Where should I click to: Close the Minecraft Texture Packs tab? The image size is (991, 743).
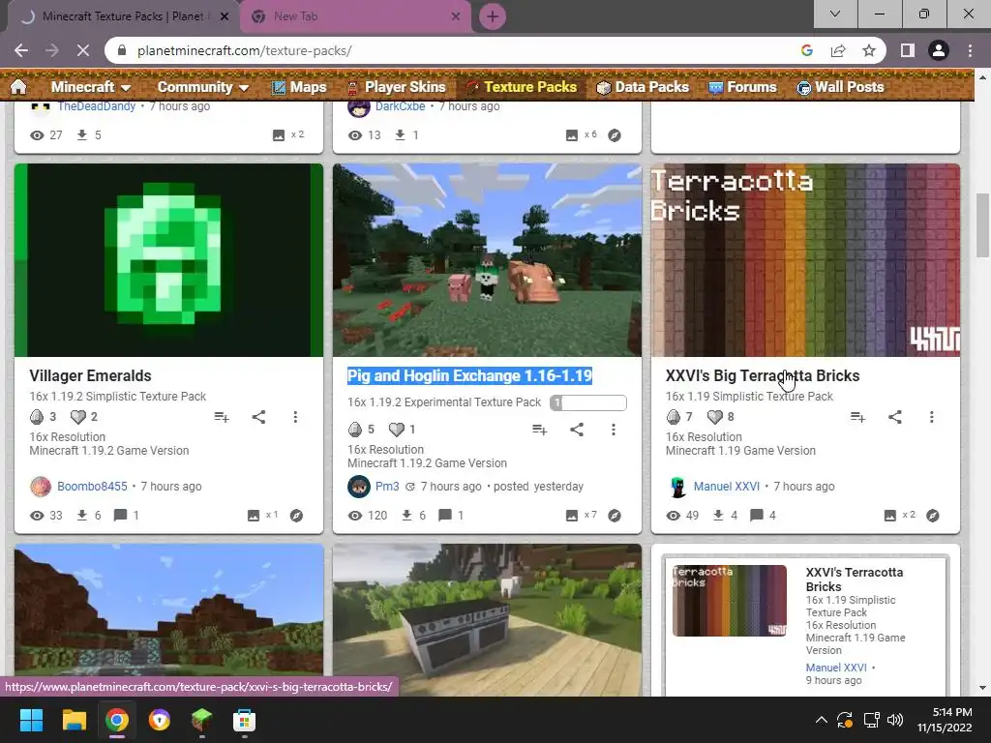(x=225, y=16)
